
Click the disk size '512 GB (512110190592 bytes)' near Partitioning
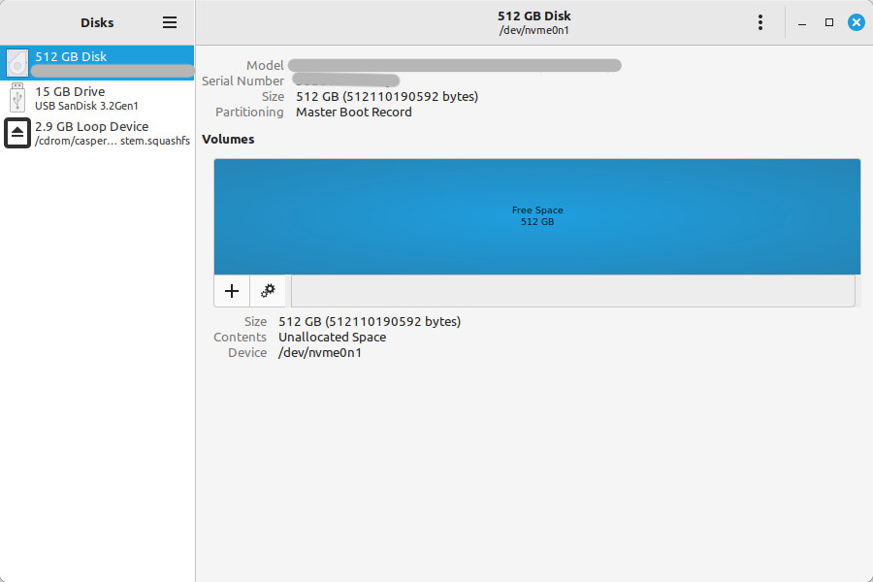(387, 96)
